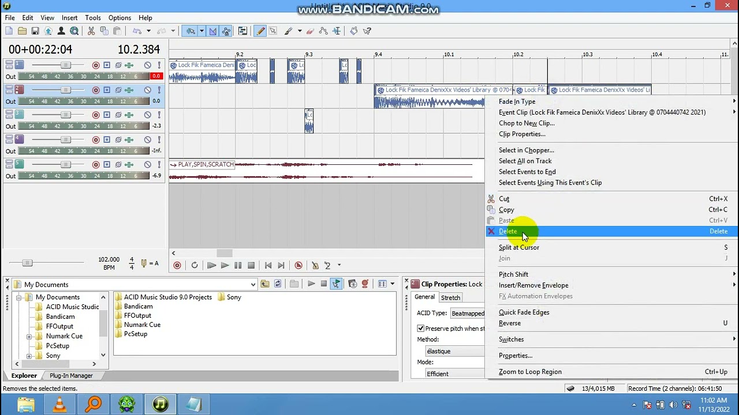The height and width of the screenshot is (415, 739).
Task: Choose Reverse from the context menu
Action: [612, 323]
